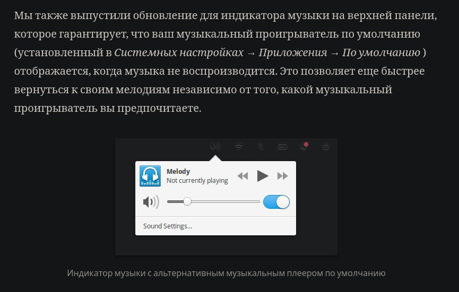Viewport: 459px width, 292px height.
Task: Click the speaker volume icon in the popover
Action: point(151,202)
